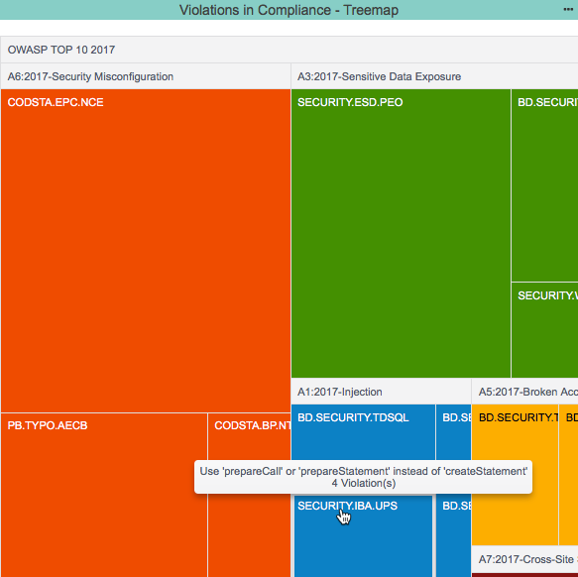The width and height of the screenshot is (578, 577).
Task: Open the PB.TYPO.AECB treemap tile
Action: point(104,495)
